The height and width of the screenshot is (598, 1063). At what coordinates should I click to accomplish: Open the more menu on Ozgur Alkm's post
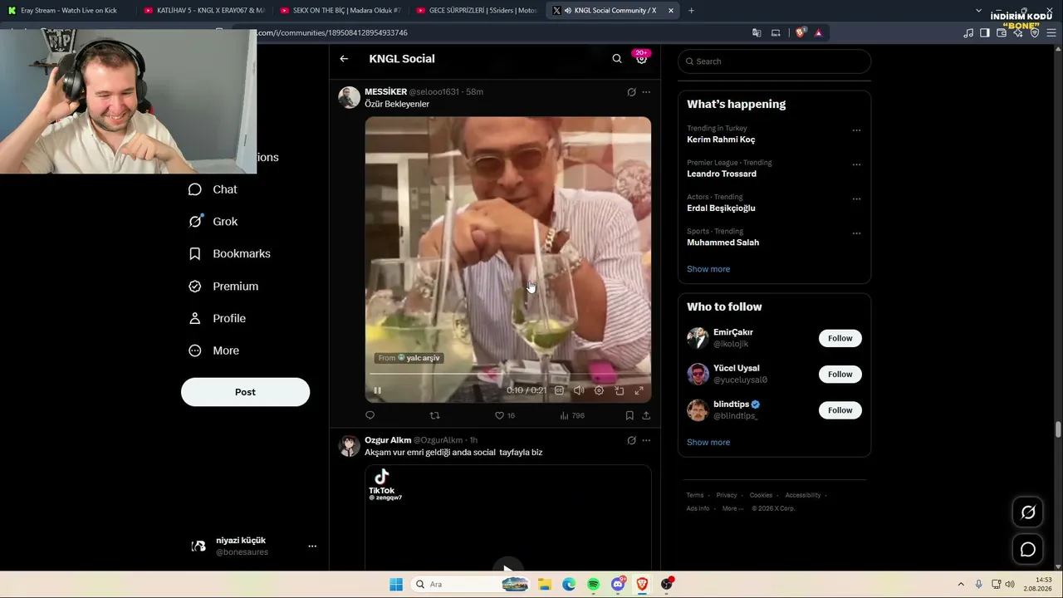646,440
